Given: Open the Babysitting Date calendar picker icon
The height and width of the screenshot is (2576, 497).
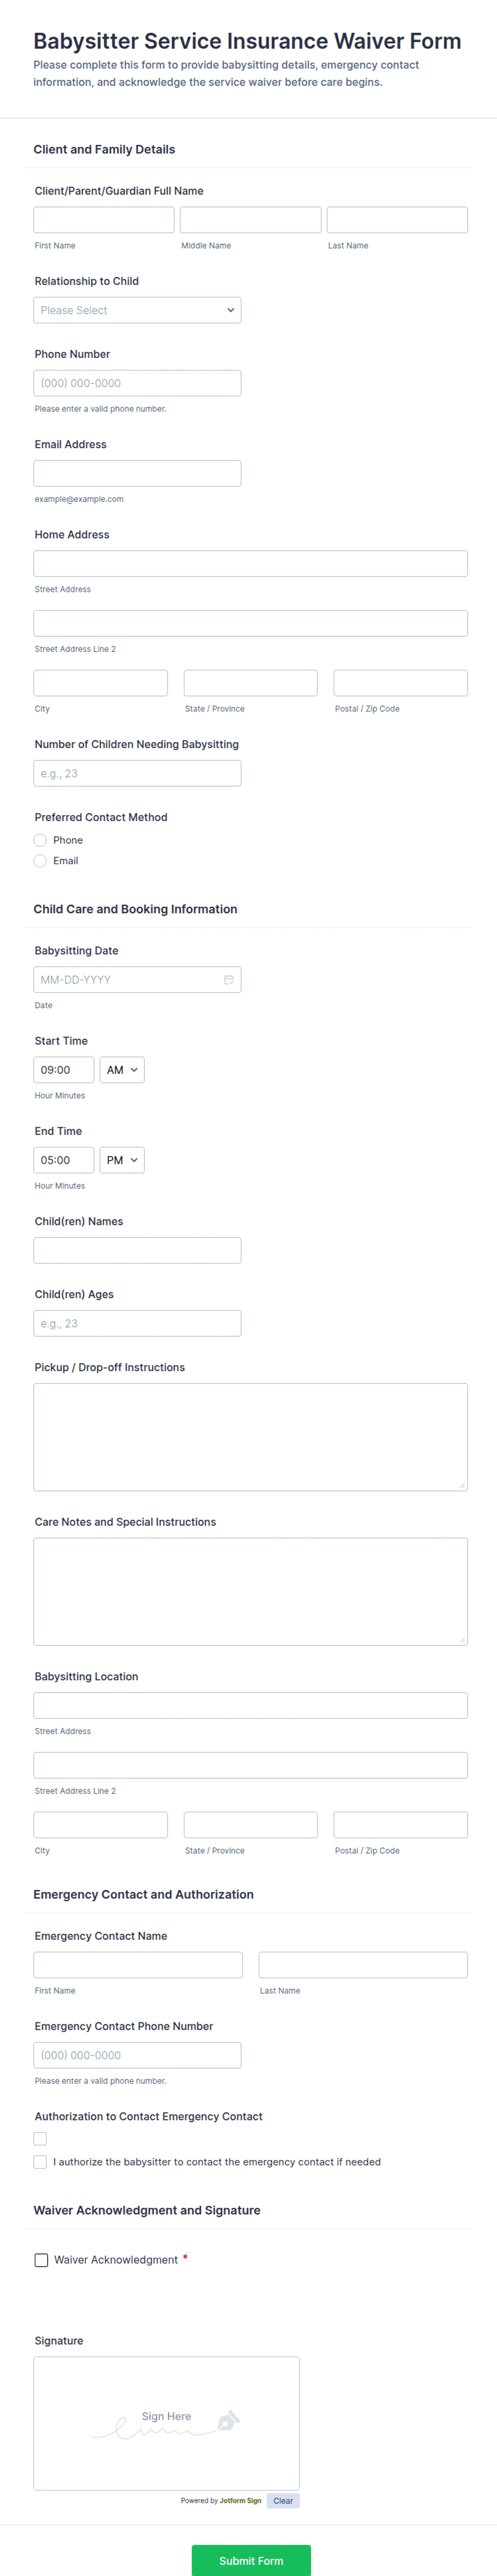Looking at the screenshot, I should tap(229, 979).
